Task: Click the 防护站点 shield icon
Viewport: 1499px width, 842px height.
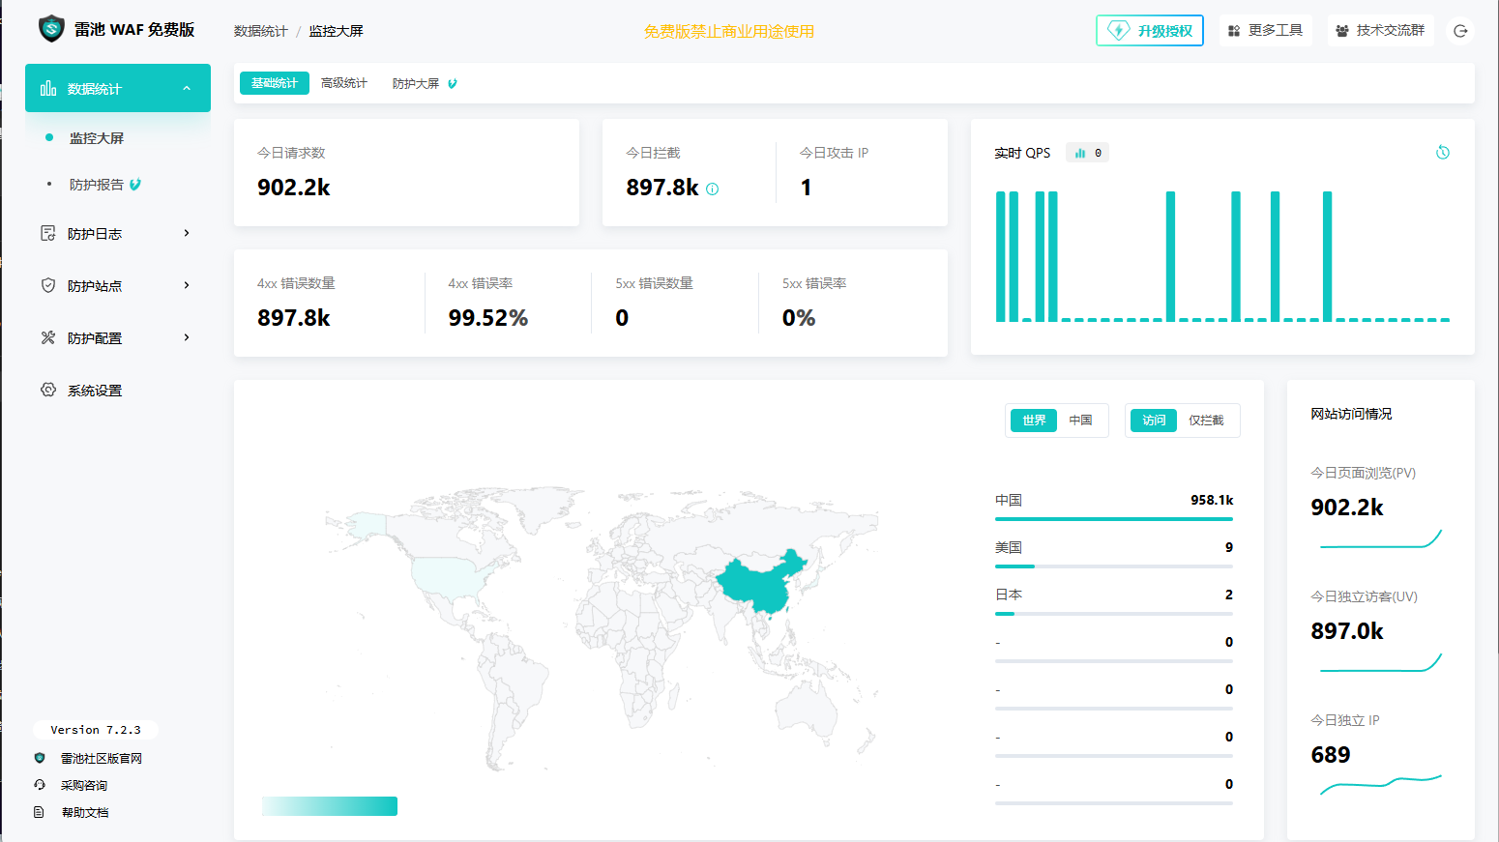Action: pyautogui.click(x=48, y=285)
